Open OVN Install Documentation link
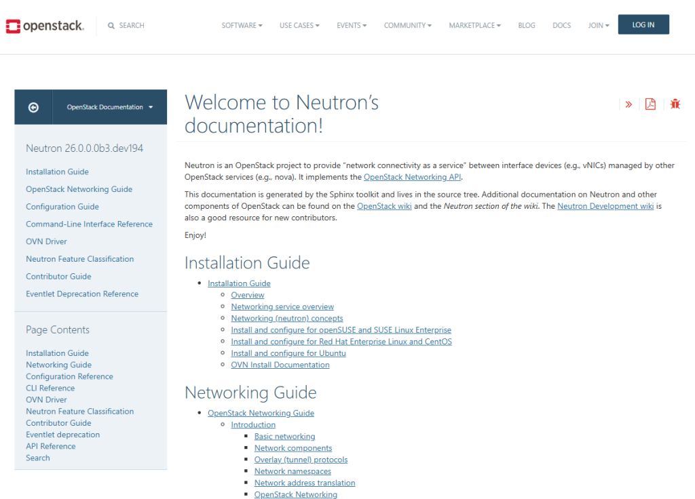695x499 pixels. pyautogui.click(x=280, y=365)
